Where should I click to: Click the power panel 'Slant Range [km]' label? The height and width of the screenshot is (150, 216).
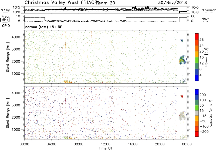8,57
